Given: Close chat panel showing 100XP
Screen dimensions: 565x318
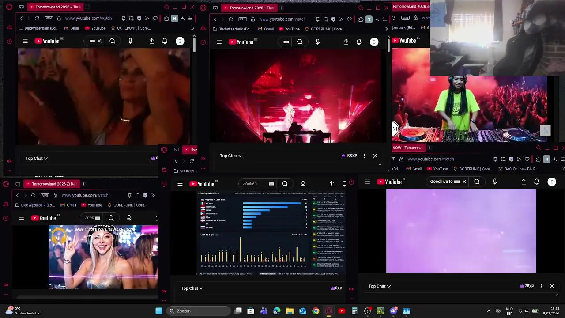Looking at the screenshot, I should point(375,155).
